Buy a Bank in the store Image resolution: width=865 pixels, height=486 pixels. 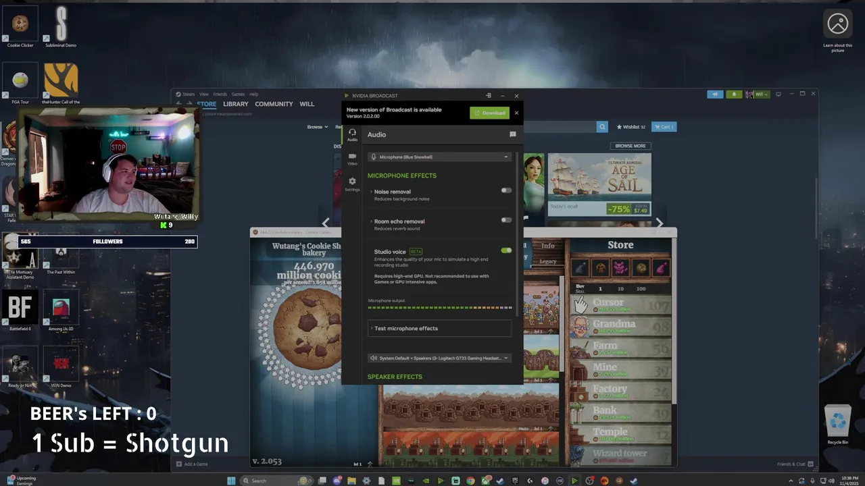point(621,413)
